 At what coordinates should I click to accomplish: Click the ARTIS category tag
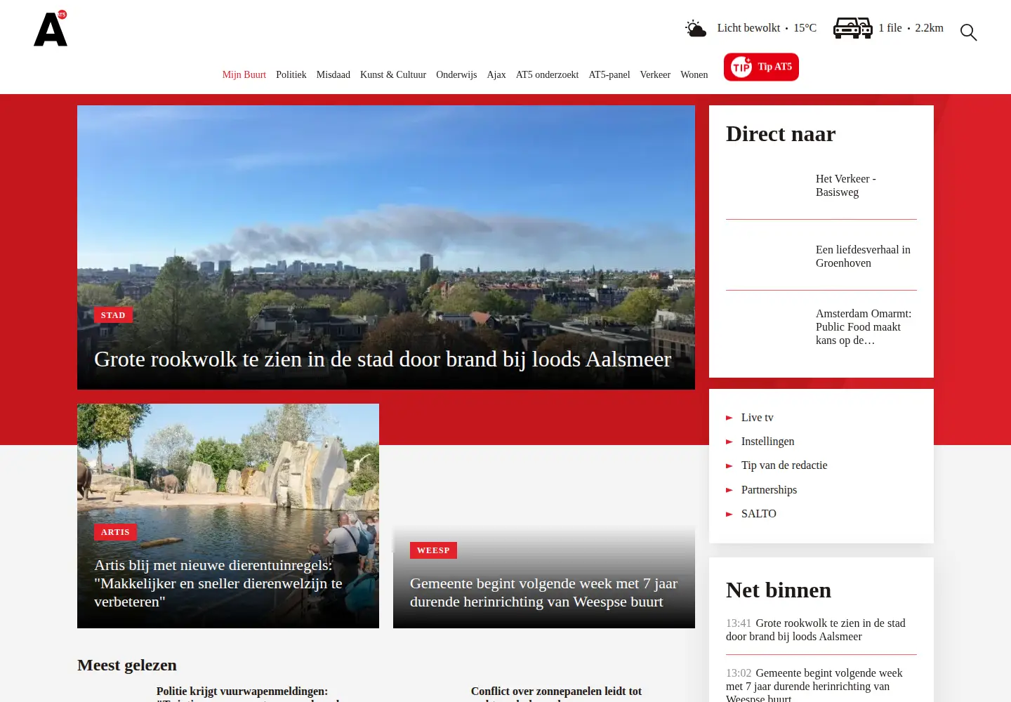115,532
